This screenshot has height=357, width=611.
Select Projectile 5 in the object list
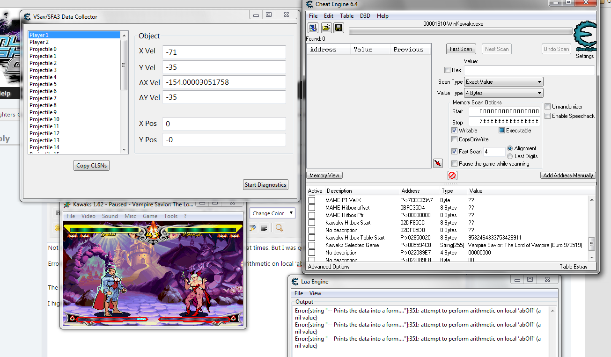74,84
